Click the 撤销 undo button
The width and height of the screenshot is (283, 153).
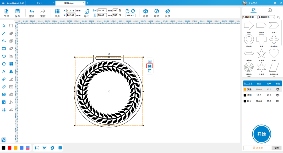32,13
